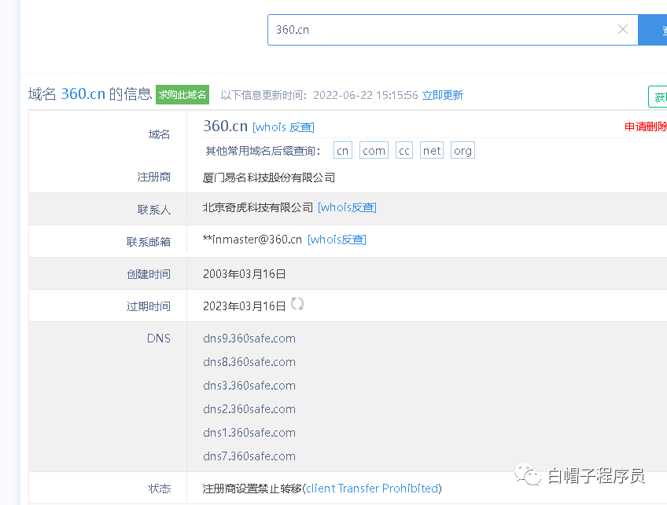Click the 注册商 row label
This screenshot has height=505, width=667.
pyautogui.click(x=154, y=177)
